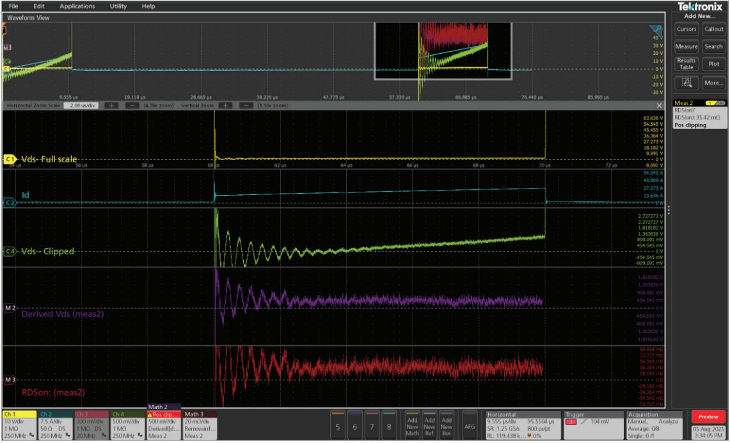Select the M3 RDSon waveform handle

(x=10, y=380)
